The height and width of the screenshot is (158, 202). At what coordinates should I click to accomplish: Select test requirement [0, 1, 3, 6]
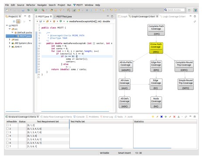(x=32, y=136)
